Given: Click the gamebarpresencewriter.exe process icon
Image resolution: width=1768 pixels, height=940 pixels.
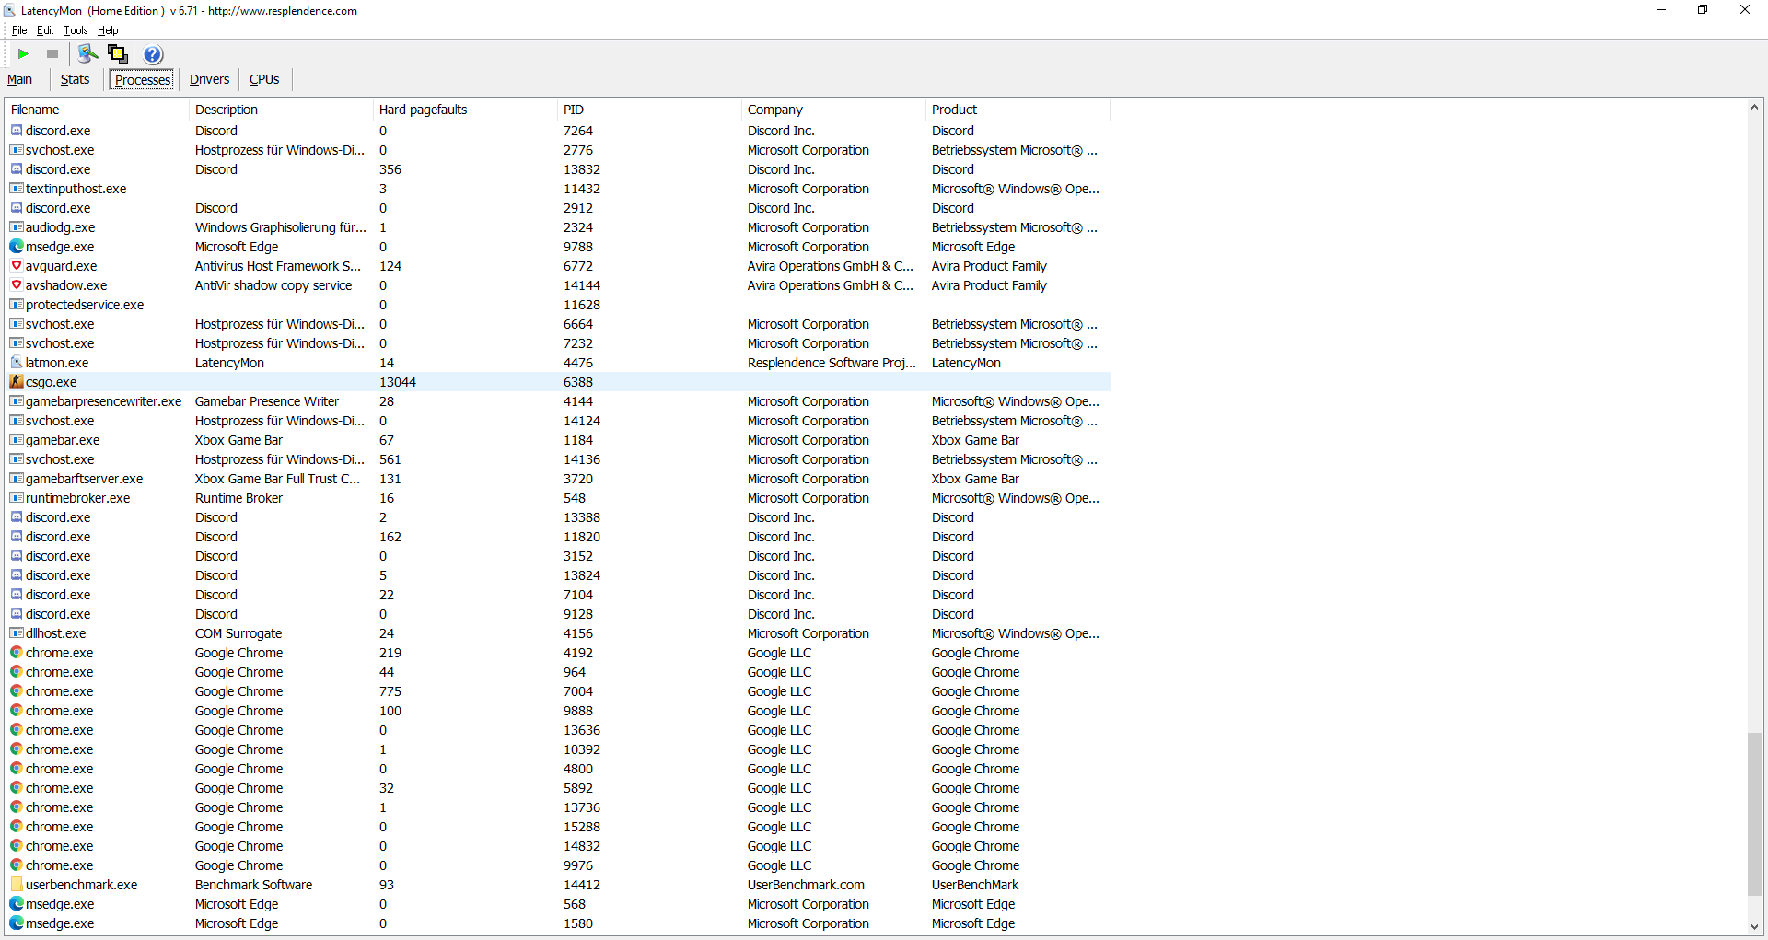Looking at the screenshot, I should [17, 401].
